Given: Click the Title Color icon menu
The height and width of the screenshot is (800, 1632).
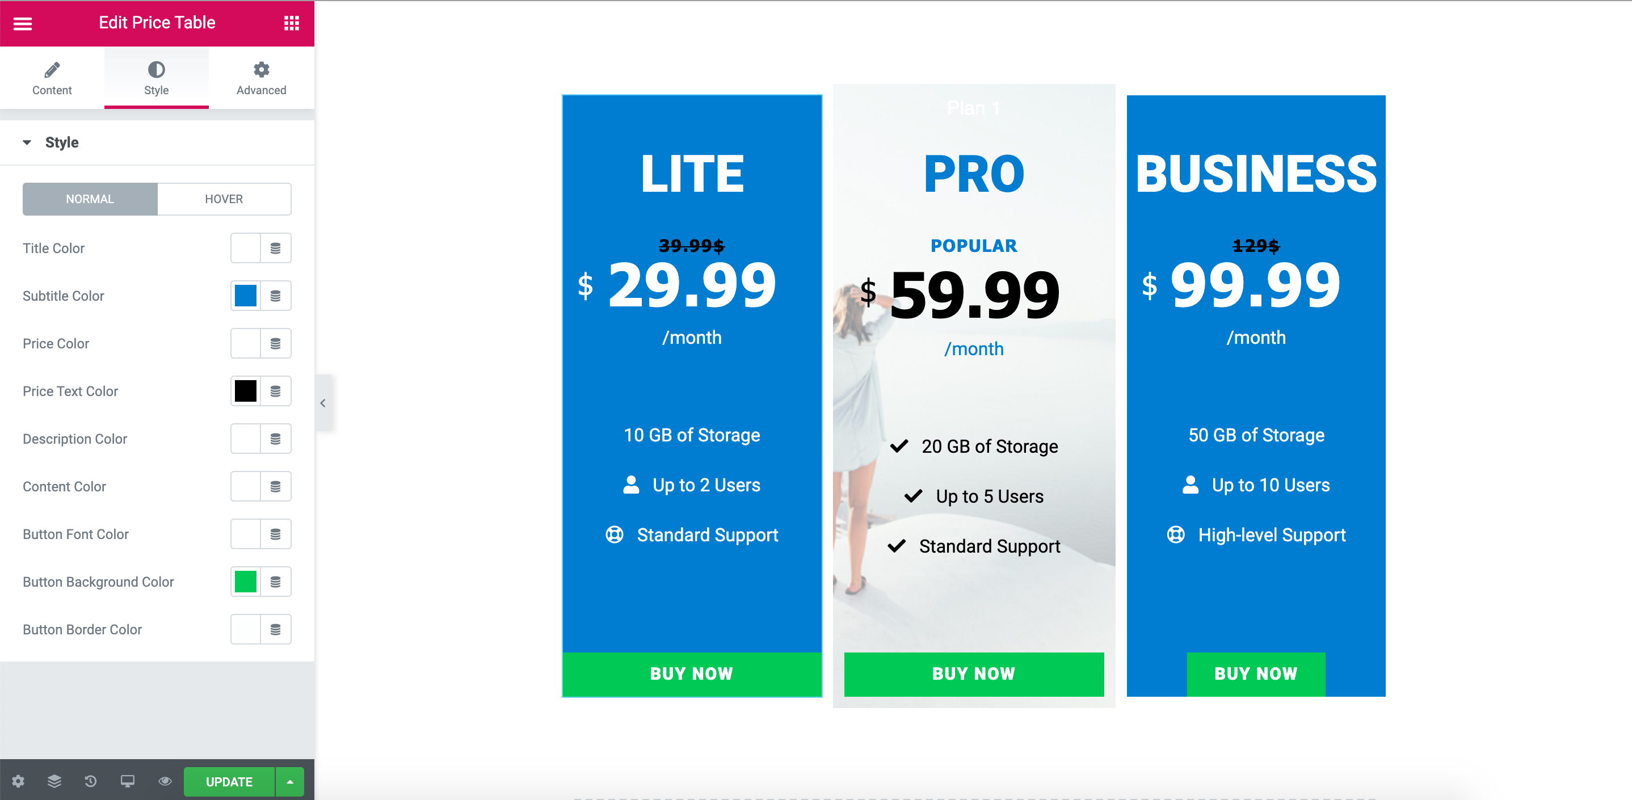Looking at the screenshot, I should (275, 247).
